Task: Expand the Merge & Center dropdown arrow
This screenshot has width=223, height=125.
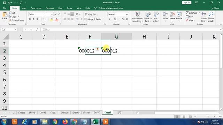Action: [103, 19]
